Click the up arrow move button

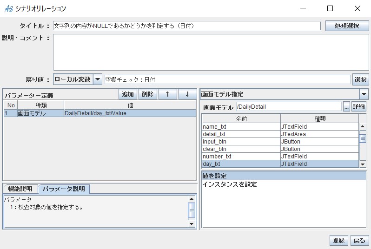pyautogui.click(x=168, y=94)
